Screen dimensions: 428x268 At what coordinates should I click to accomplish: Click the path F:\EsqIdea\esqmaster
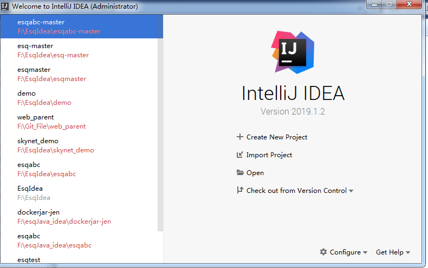click(x=52, y=79)
